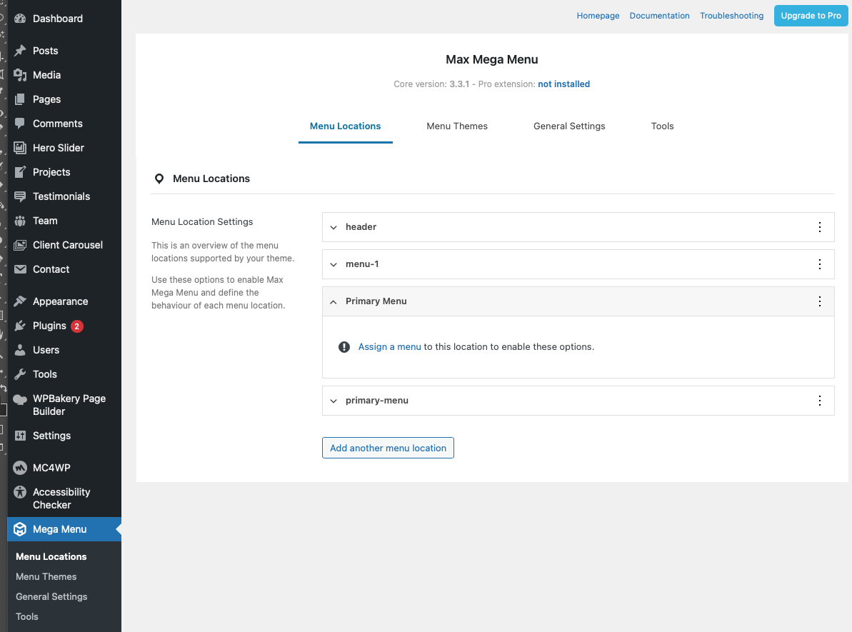Open three-dot menu for Primary Menu
Image resolution: width=852 pixels, height=632 pixels.
819,301
